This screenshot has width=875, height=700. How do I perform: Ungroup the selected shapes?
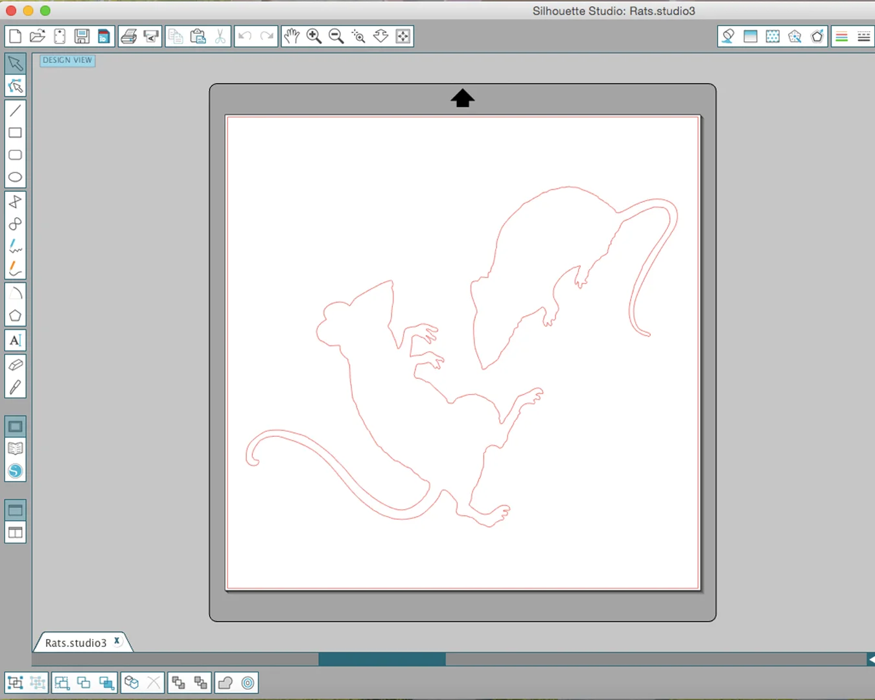tap(38, 682)
